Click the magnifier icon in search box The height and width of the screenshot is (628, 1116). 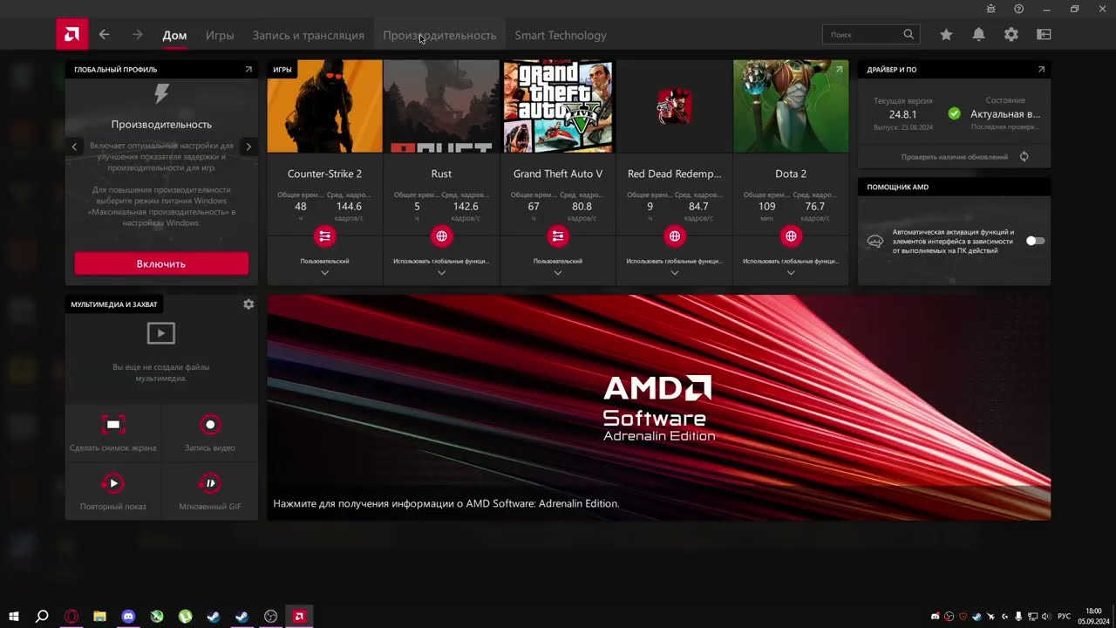(x=908, y=35)
